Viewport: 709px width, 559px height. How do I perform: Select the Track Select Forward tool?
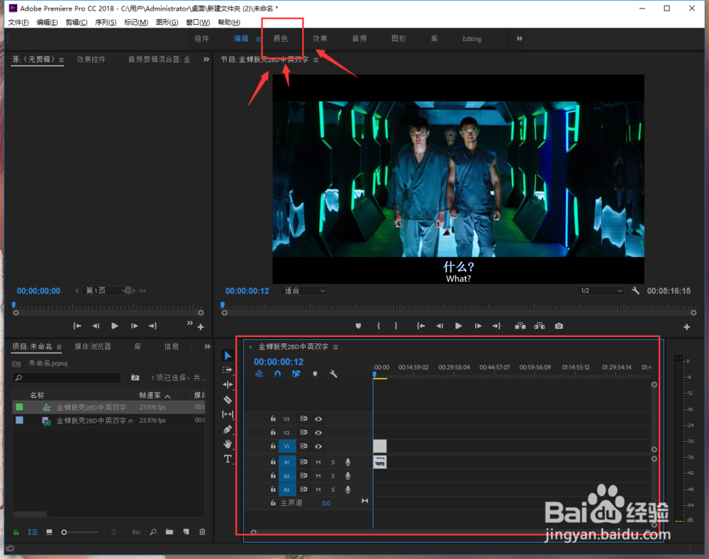[228, 370]
